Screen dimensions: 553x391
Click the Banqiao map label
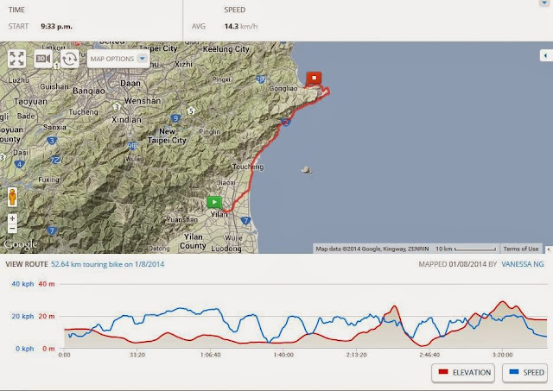pos(89,91)
